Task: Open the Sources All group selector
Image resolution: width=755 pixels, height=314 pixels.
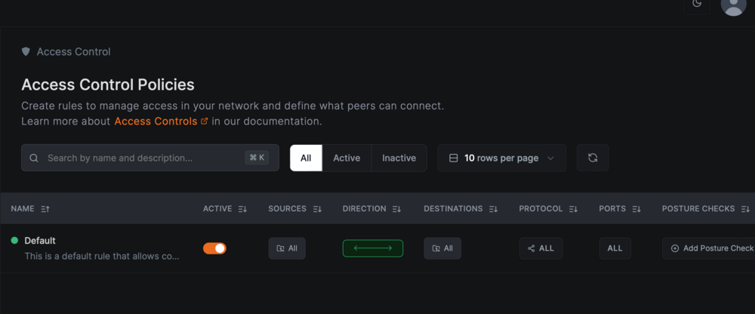Action: click(x=287, y=248)
